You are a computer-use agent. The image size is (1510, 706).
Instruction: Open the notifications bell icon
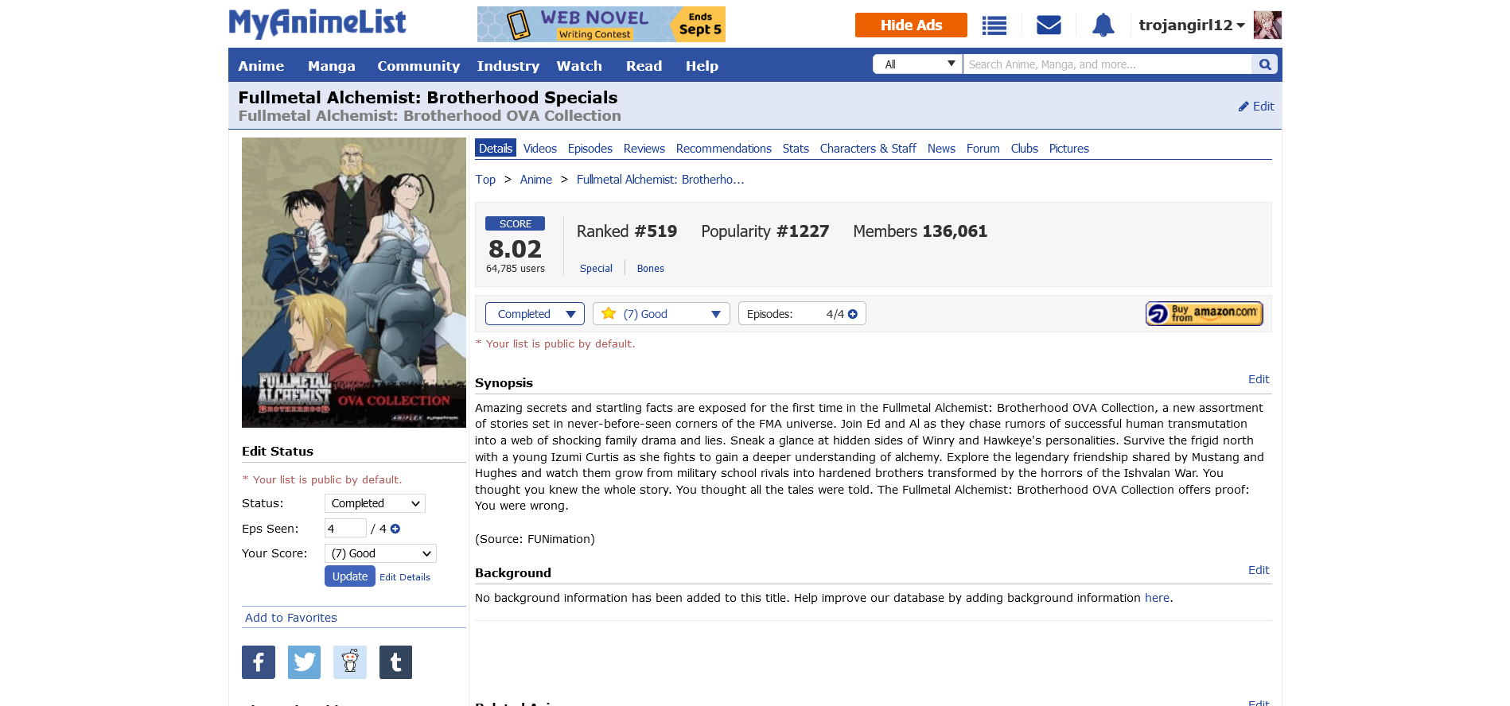coord(1103,25)
